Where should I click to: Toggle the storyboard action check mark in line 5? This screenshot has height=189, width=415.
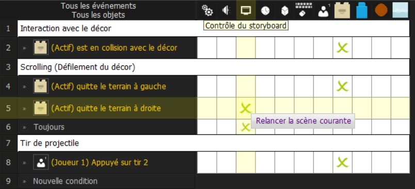[246, 108]
